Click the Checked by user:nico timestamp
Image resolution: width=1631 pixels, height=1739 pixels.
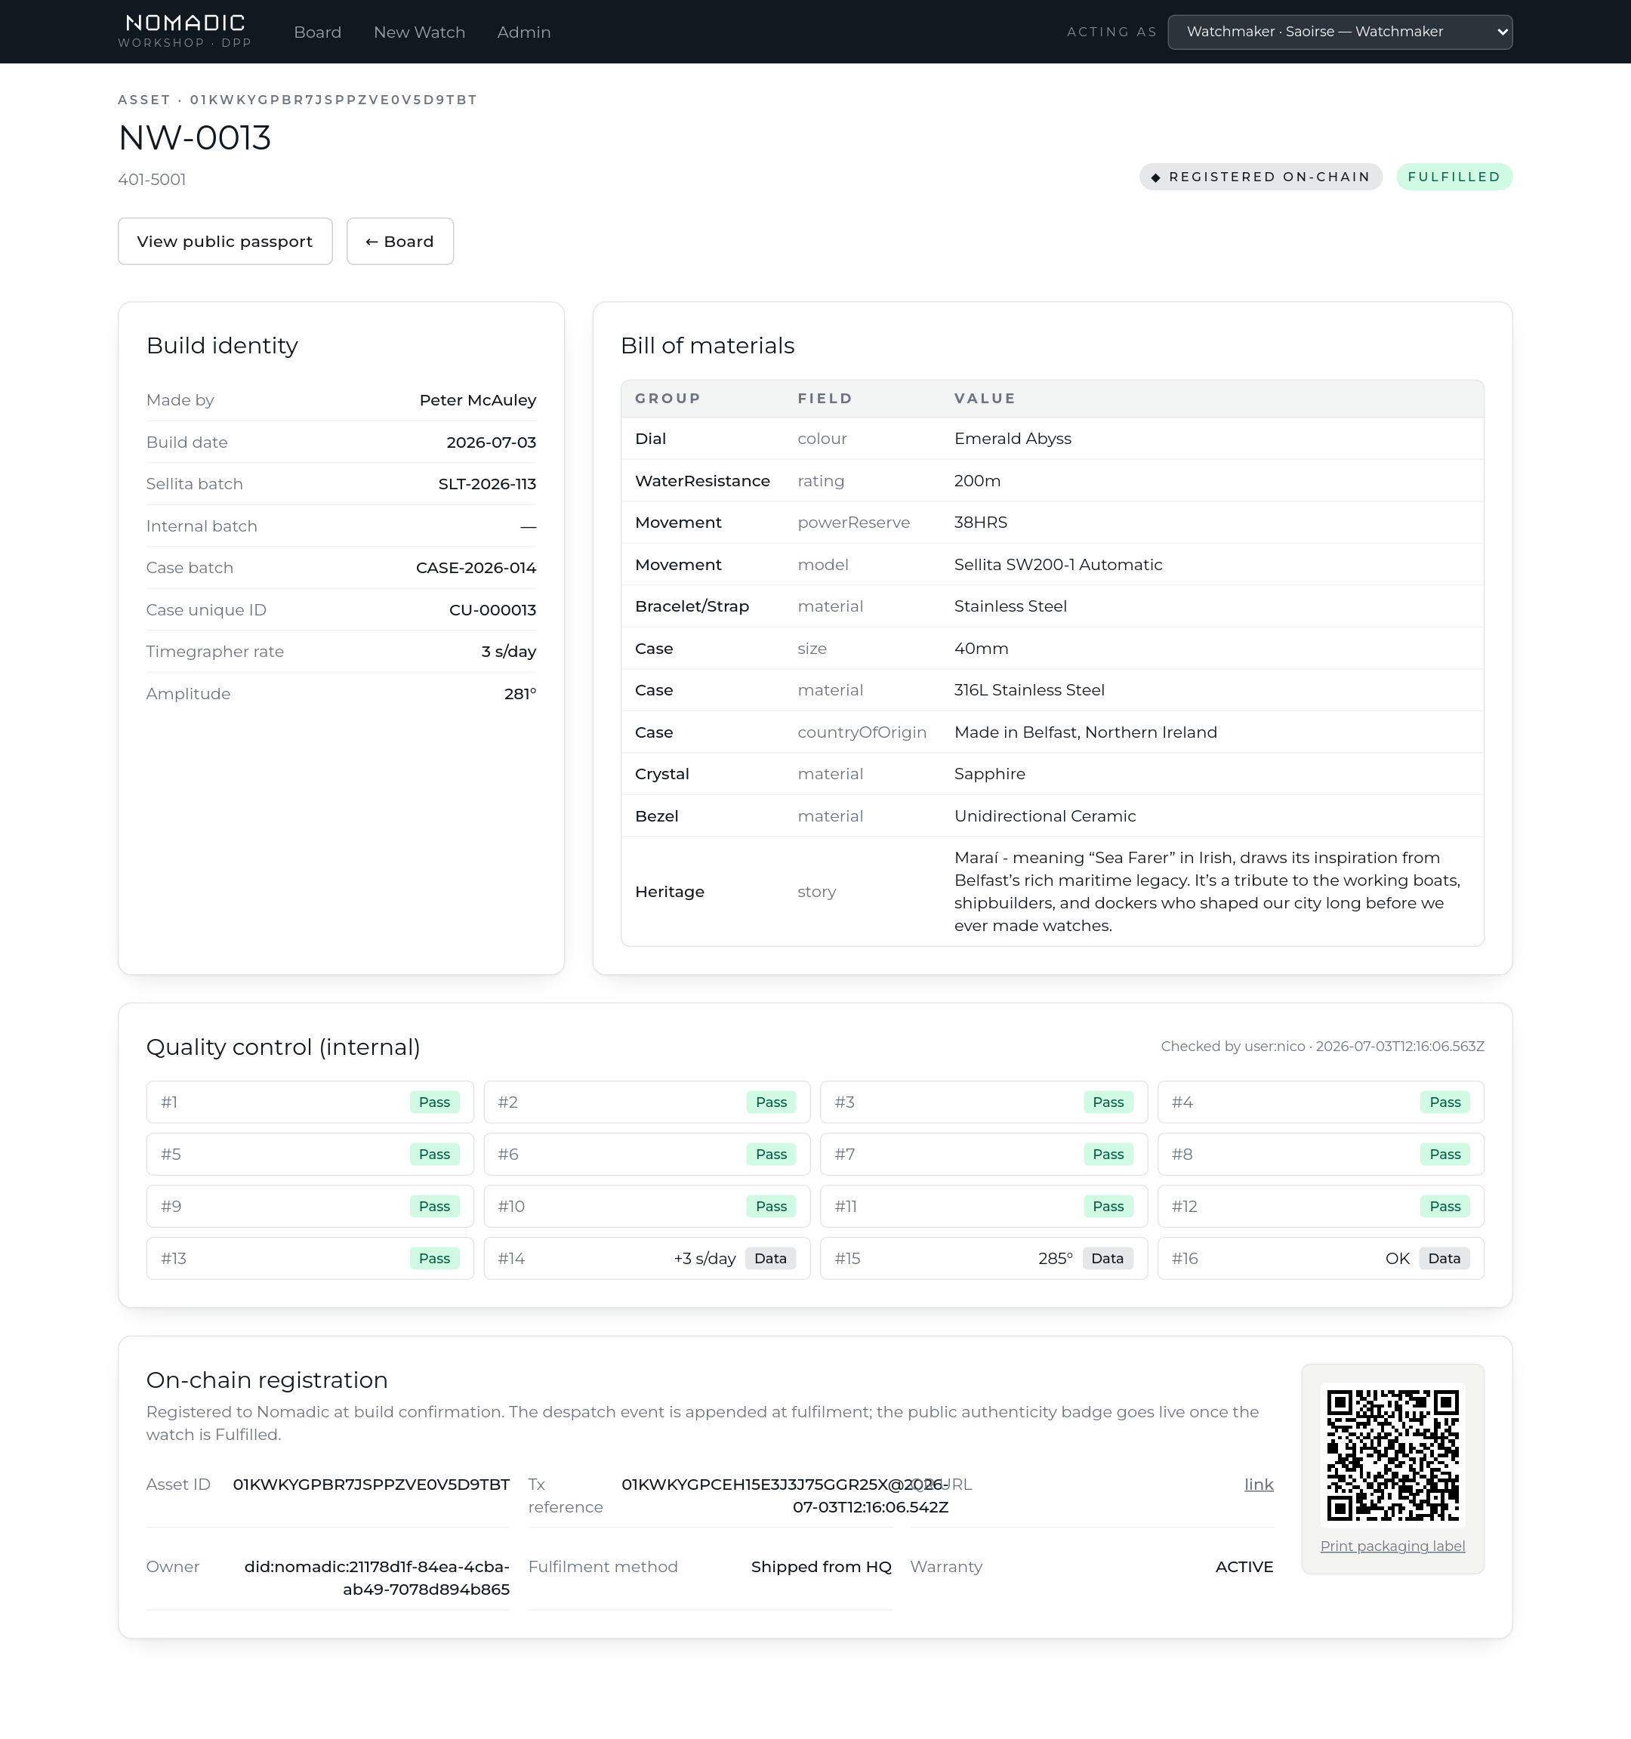(1322, 1047)
